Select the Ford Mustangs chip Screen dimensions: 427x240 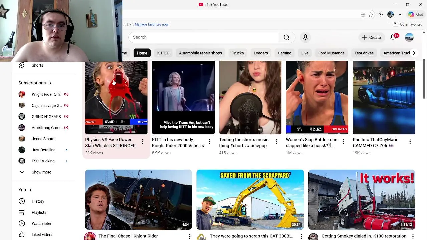pyautogui.click(x=331, y=53)
